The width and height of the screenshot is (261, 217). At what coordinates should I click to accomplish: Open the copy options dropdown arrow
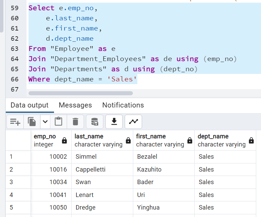45,122
